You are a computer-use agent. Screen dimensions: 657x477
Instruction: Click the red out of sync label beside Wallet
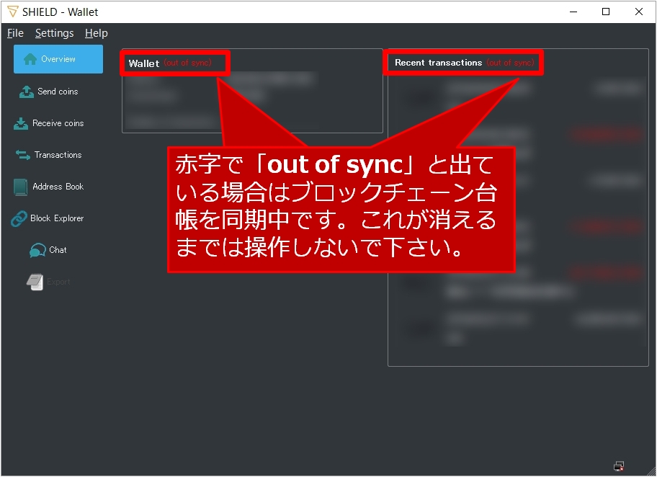click(x=187, y=63)
